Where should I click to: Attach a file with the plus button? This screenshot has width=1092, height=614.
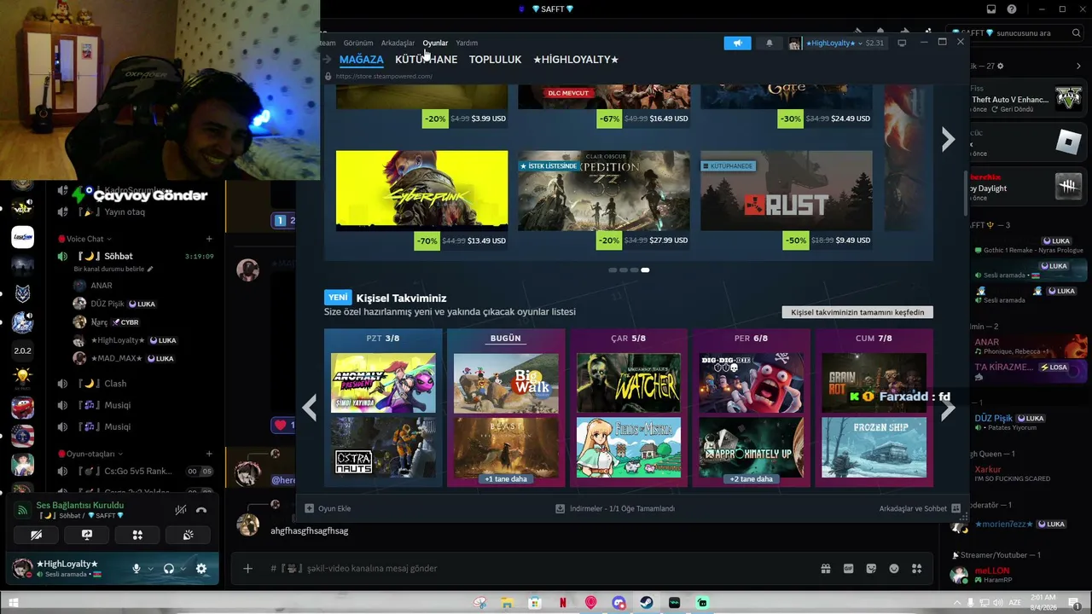pyautogui.click(x=247, y=568)
